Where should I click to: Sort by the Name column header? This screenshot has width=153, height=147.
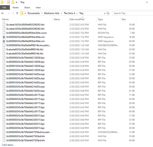click(x=5, y=19)
